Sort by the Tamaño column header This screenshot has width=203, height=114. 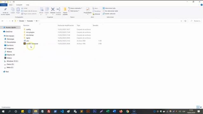click(95, 25)
